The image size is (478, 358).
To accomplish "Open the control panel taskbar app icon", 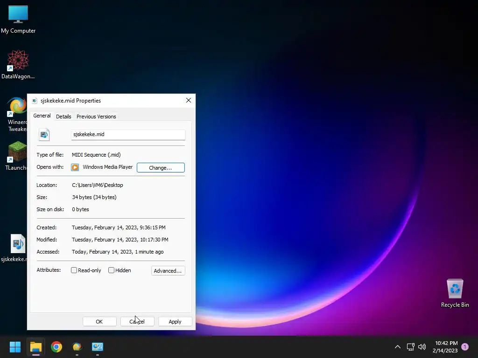I will point(98,347).
